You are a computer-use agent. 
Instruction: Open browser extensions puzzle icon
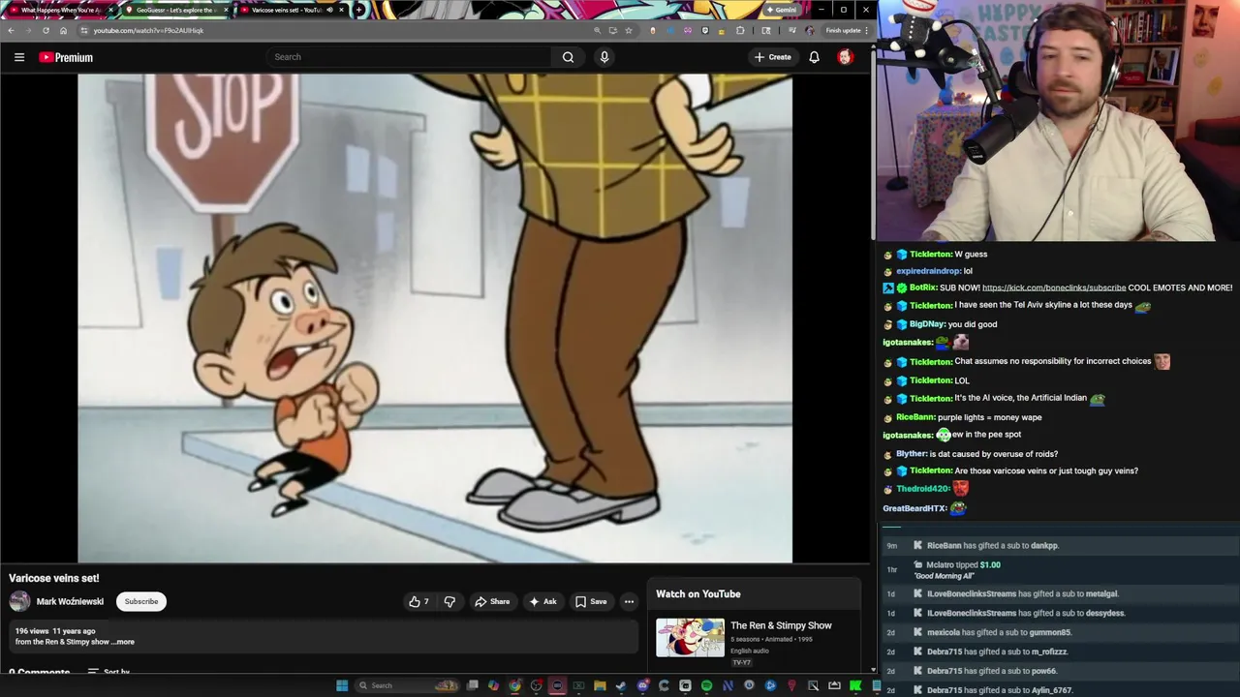pyautogui.click(x=740, y=30)
